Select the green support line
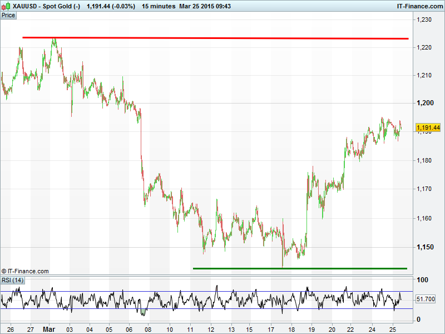Screen dimensions: 445x334 click(x=300, y=268)
